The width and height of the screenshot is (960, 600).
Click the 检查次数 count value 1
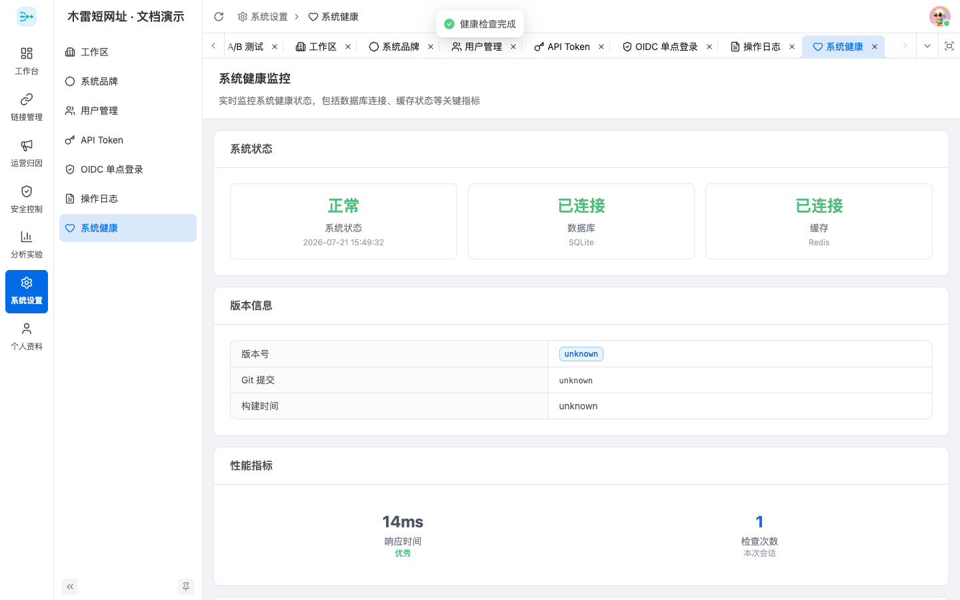pyautogui.click(x=759, y=521)
